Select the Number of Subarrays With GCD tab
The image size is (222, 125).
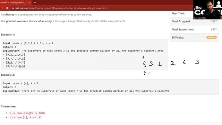pyautogui.click(x=15, y=2)
